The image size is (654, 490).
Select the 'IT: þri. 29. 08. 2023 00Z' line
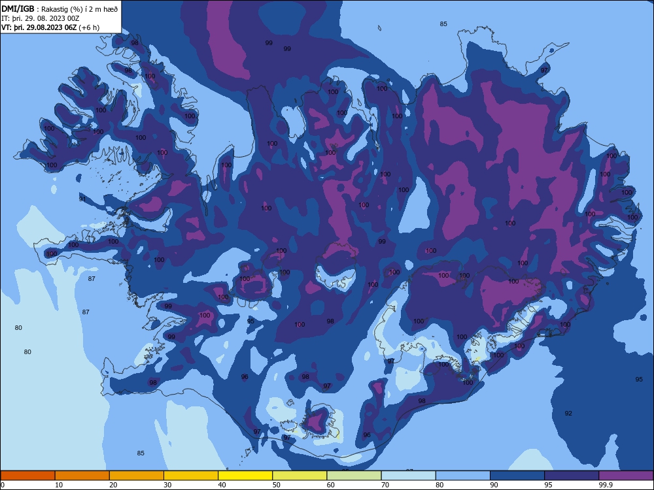pos(41,18)
